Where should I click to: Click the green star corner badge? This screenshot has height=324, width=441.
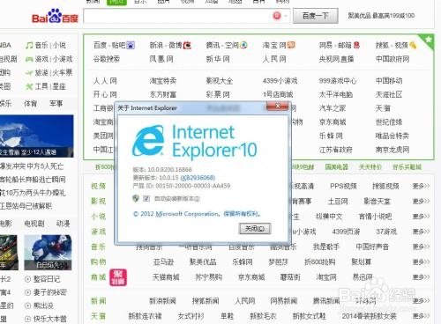tap(429, 39)
